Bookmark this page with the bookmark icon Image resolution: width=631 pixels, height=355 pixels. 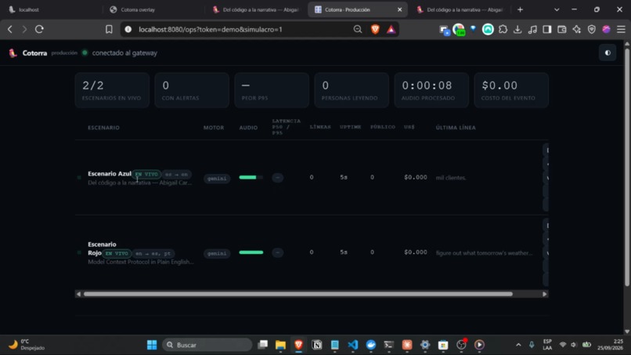pos(109,29)
